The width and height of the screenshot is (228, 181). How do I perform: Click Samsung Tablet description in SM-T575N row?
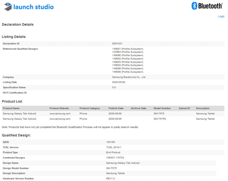(205, 119)
